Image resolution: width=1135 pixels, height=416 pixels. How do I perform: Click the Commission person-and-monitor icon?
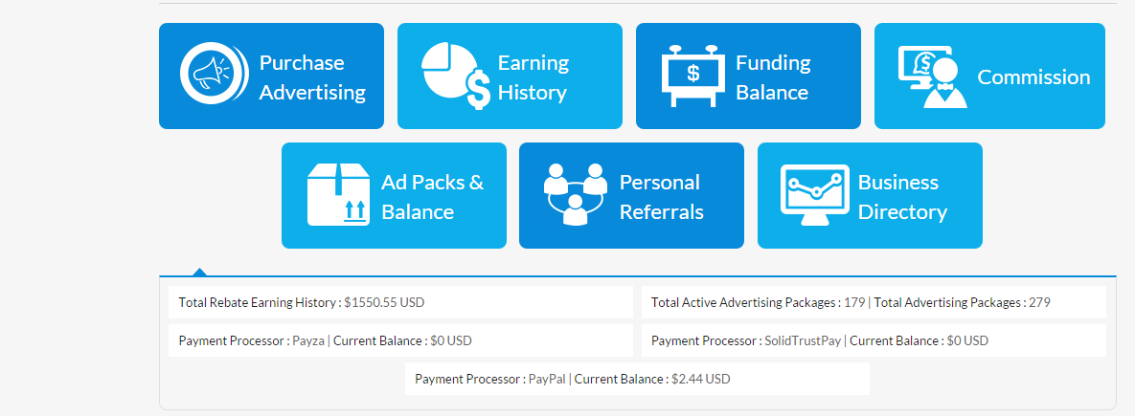click(x=927, y=77)
